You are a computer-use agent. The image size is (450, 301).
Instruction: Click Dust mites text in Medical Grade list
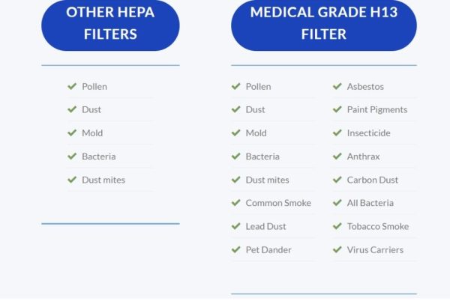pyautogui.click(x=267, y=180)
